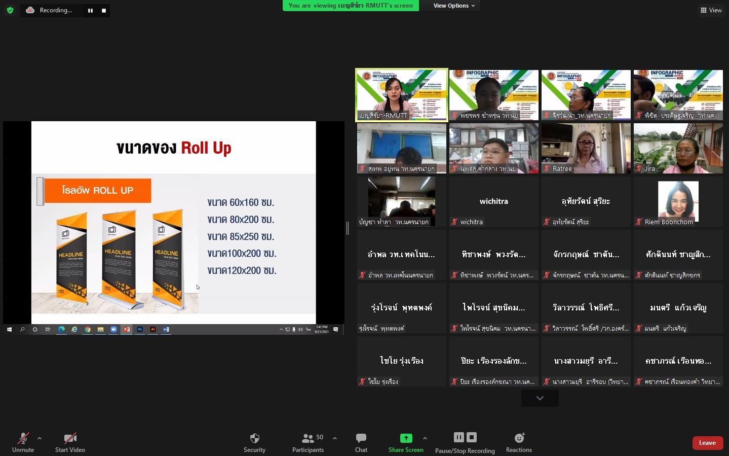Expand audio options arrow next to Unmute
This screenshot has width=729, height=456.
pyautogui.click(x=39, y=438)
